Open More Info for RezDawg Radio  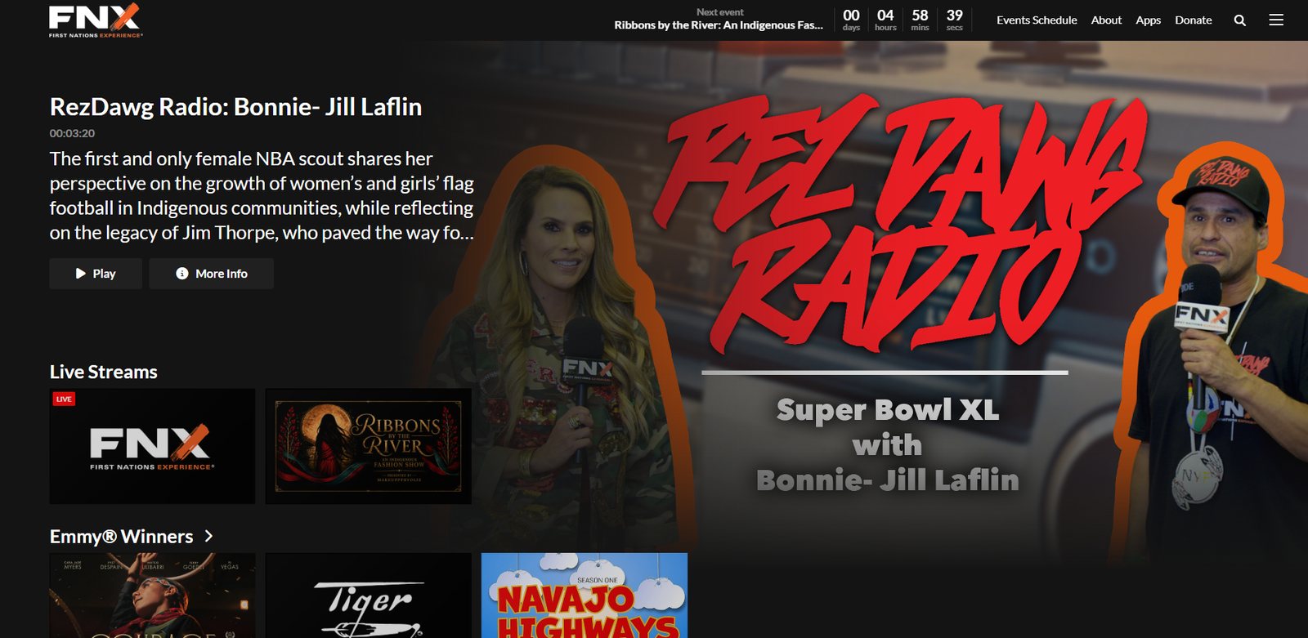tap(212, 274)
